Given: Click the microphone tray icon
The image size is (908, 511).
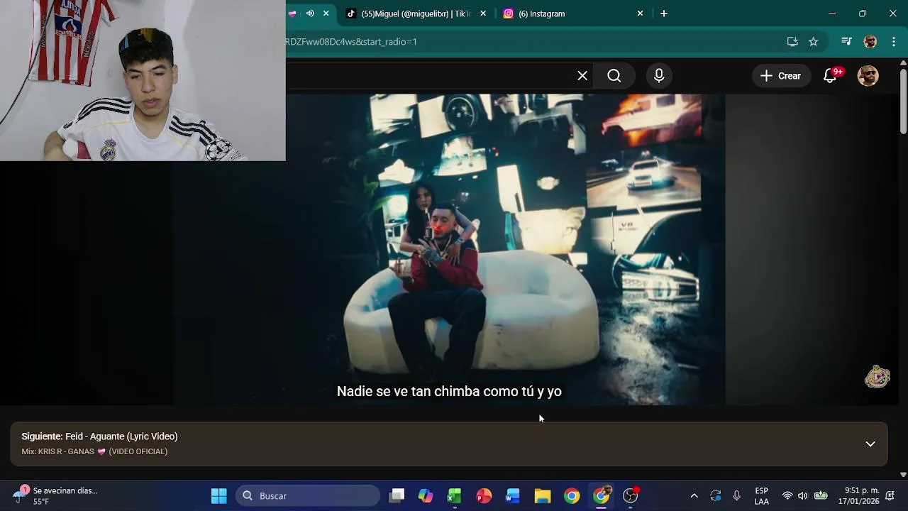Looking at the screenshot, I should tap(737, 496).
